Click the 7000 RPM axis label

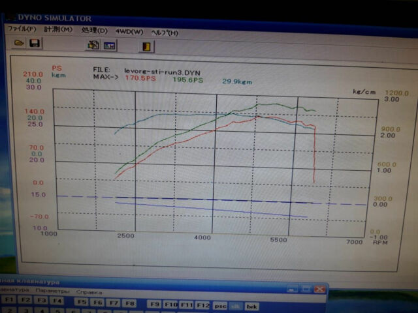[354, 242]
